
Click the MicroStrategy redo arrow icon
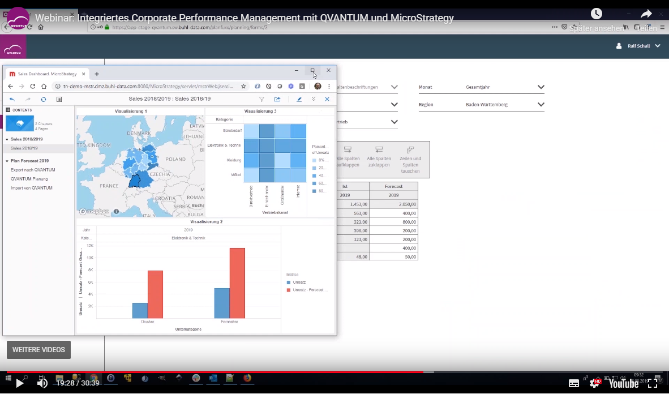coord(28,99)
